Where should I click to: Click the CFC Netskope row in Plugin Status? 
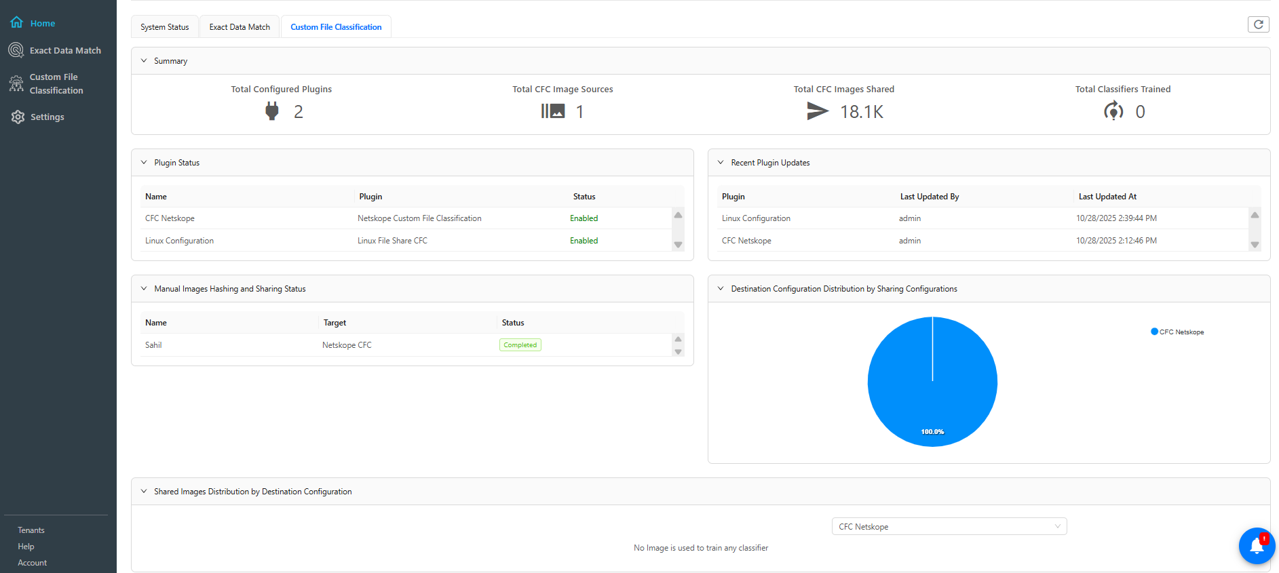click(406, 218)
